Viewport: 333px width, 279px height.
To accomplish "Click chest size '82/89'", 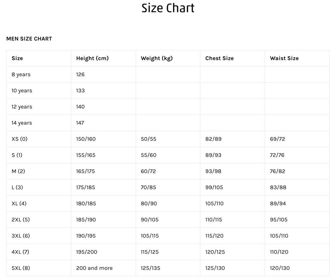I will click(x=213, y=139).
